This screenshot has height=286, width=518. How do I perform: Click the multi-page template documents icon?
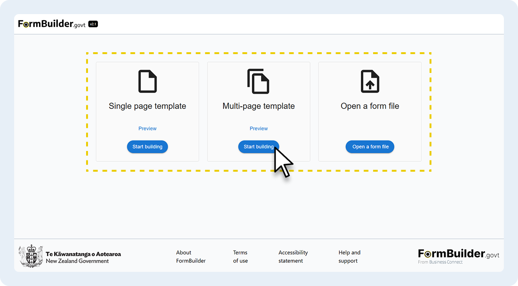click(258, 81)
